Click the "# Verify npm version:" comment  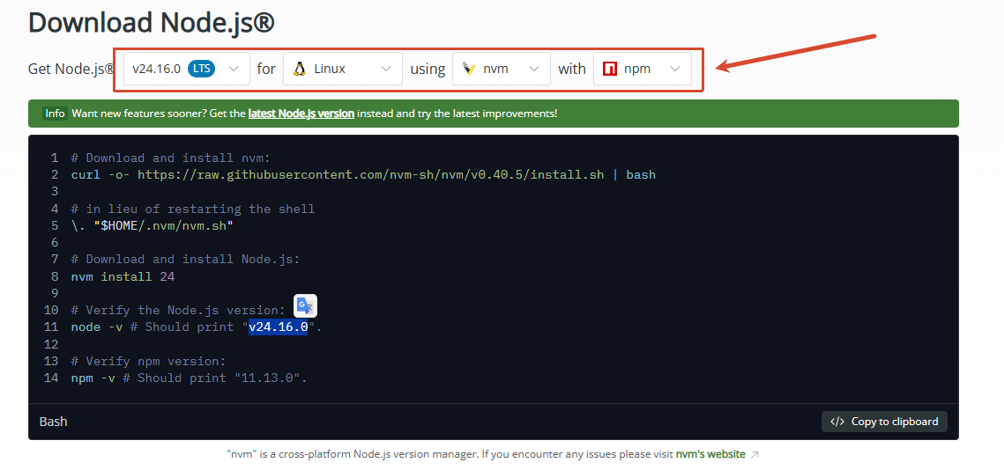149,361
